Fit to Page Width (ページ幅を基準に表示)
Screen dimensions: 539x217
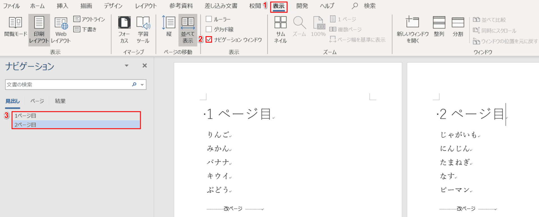(357, 40)
